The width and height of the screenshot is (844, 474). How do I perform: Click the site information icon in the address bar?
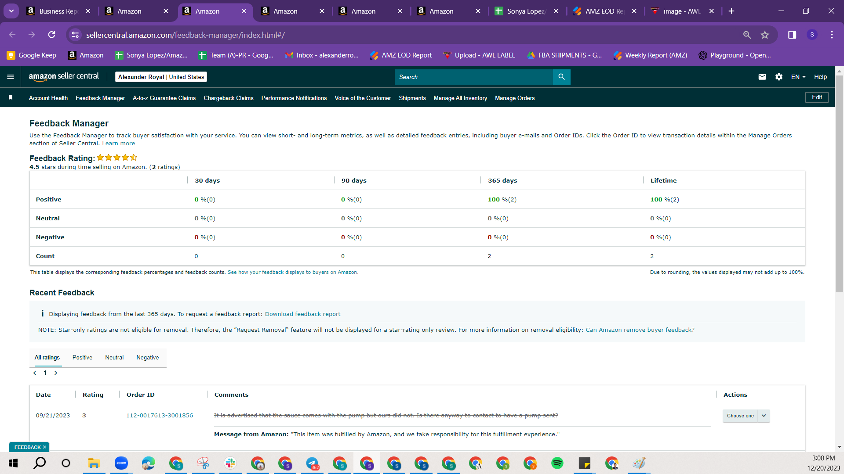tap(75, 35)
